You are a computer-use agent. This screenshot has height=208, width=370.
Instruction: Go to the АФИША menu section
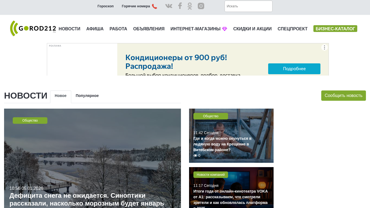[95, 29]
